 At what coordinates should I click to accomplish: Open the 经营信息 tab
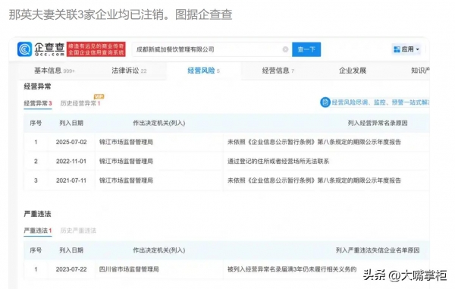click(x=278, y=71)
